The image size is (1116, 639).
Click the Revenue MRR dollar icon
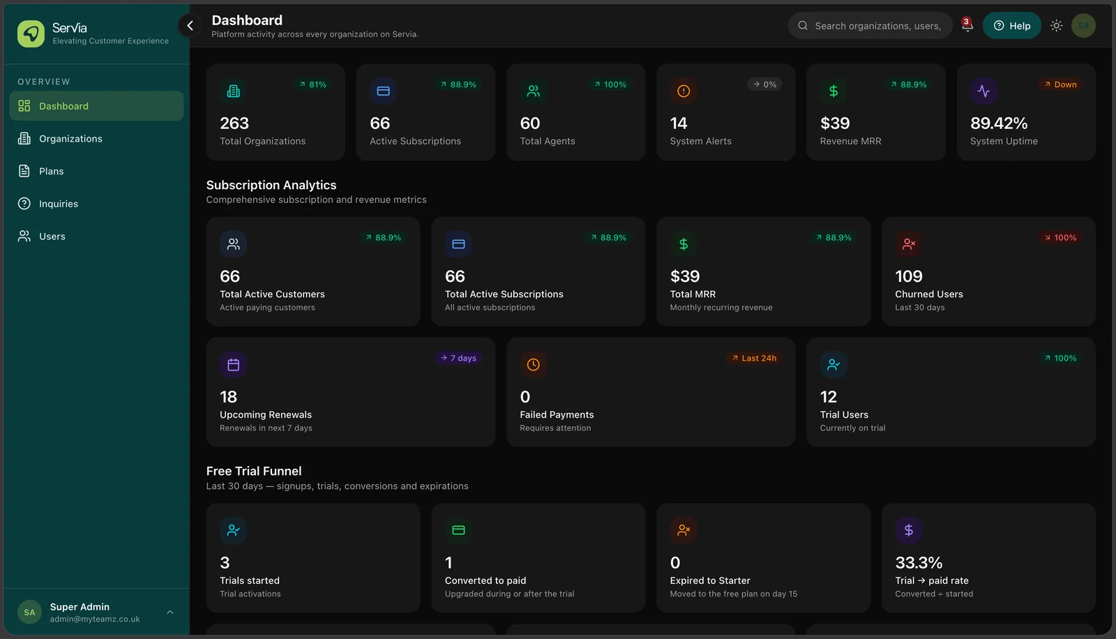pyautogui.click(x=834, y=91)
